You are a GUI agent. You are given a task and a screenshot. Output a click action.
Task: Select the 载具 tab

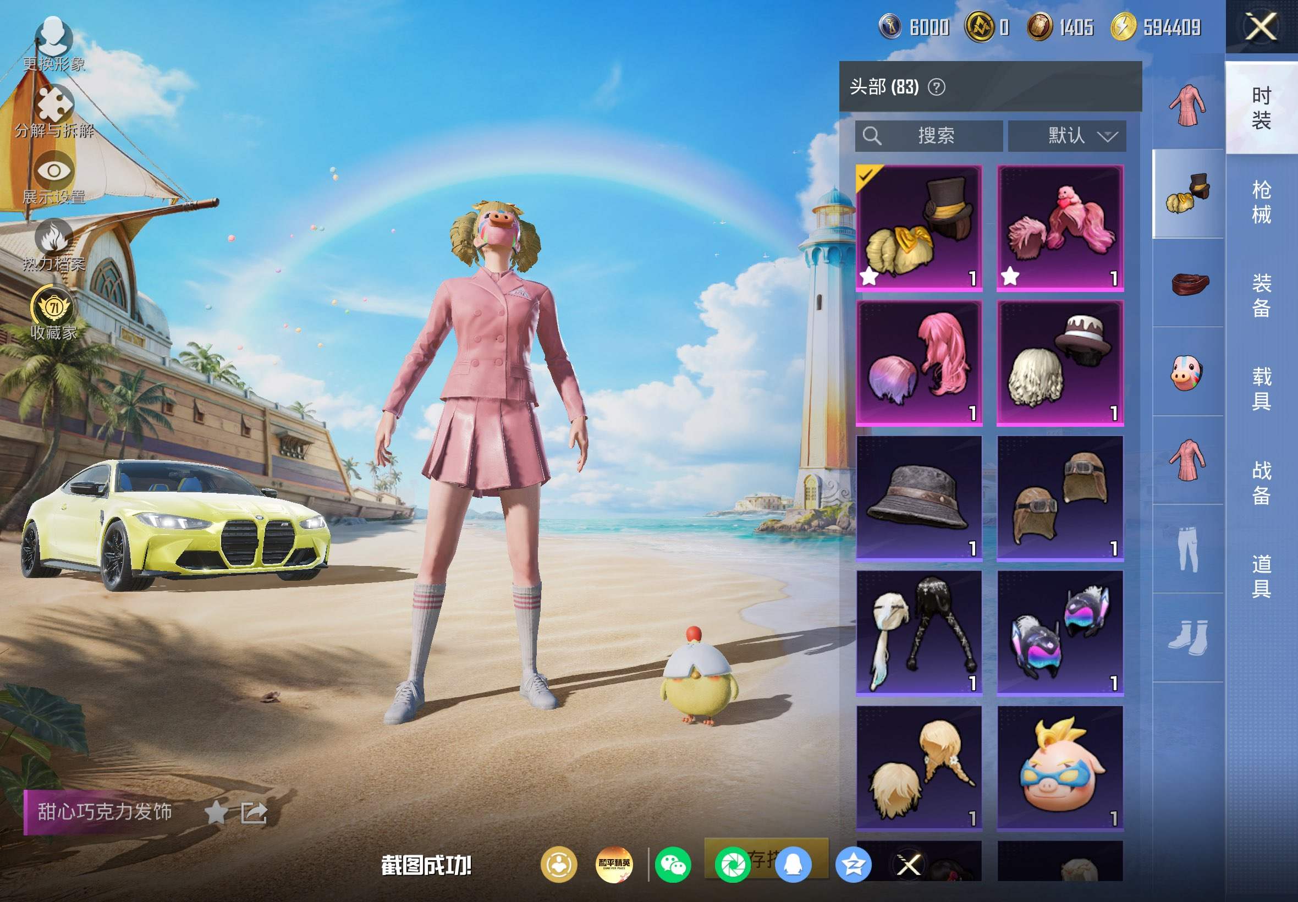[x=1261, y=388]
